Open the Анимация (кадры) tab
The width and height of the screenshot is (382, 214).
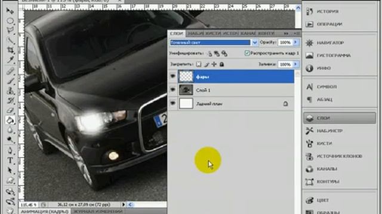pyautogui.click(x=45, y=212)
